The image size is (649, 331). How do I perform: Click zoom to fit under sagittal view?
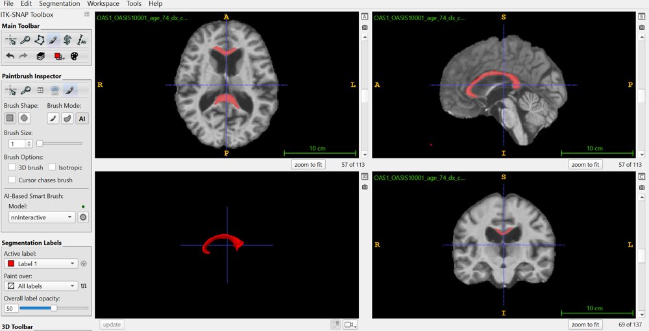[x=585, y=165]
